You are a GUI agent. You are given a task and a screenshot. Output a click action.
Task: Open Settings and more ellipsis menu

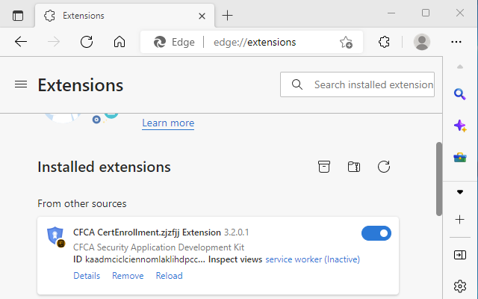coord(458,42)
